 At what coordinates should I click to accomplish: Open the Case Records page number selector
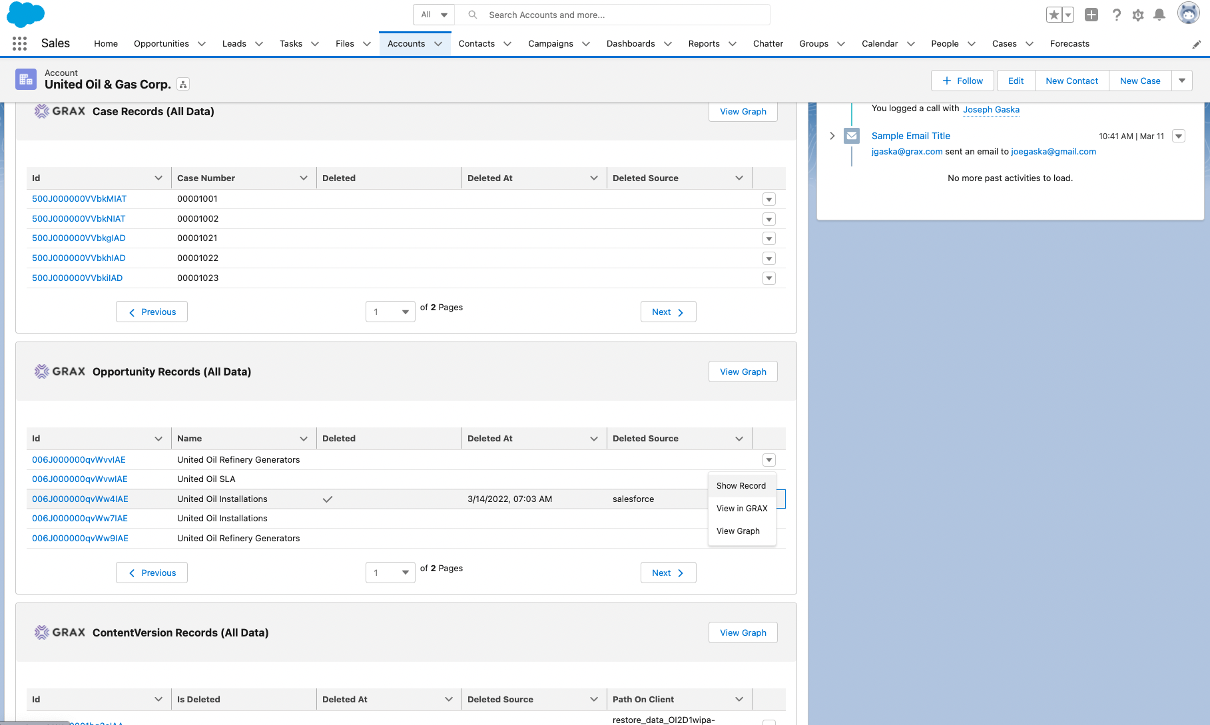(x=391, y=312)
